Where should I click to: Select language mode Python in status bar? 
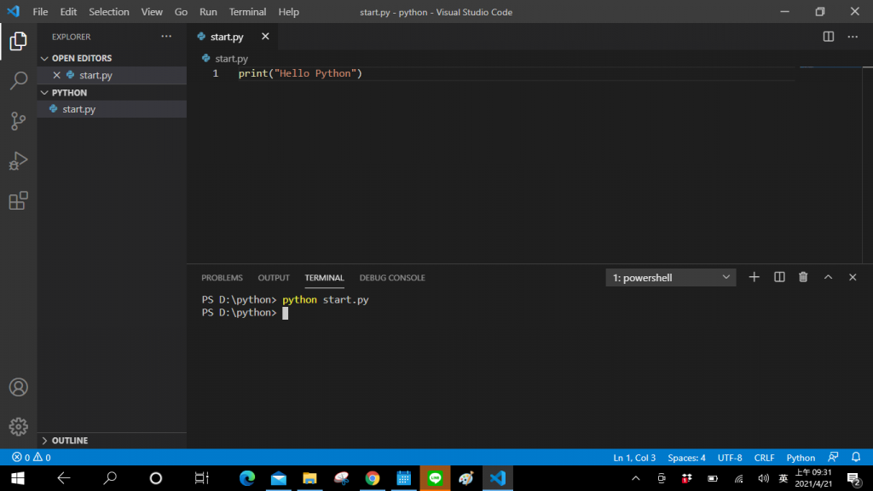[x=801, y=458]
